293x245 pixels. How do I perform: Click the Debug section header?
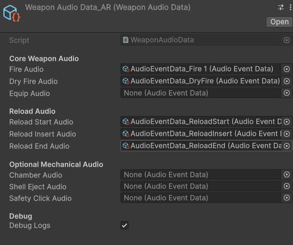(x=21, y=216)
